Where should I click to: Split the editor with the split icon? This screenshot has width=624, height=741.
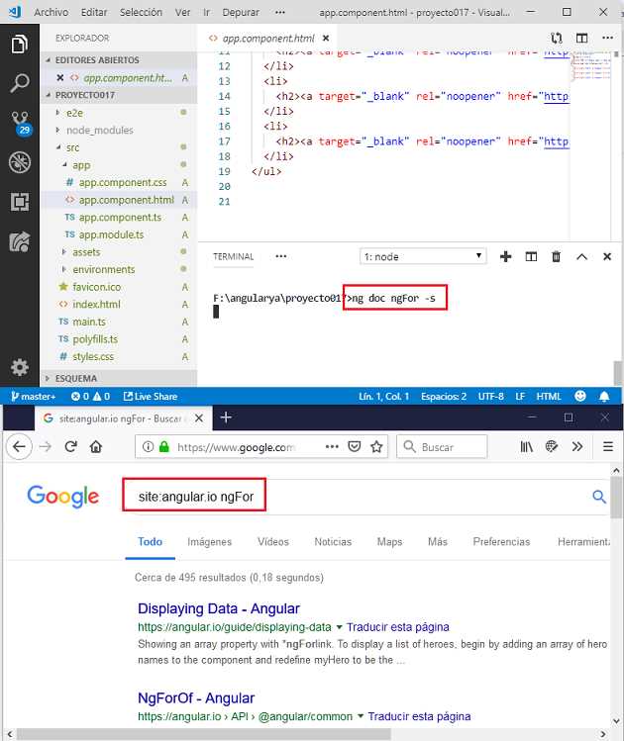(x=581, y=38)
